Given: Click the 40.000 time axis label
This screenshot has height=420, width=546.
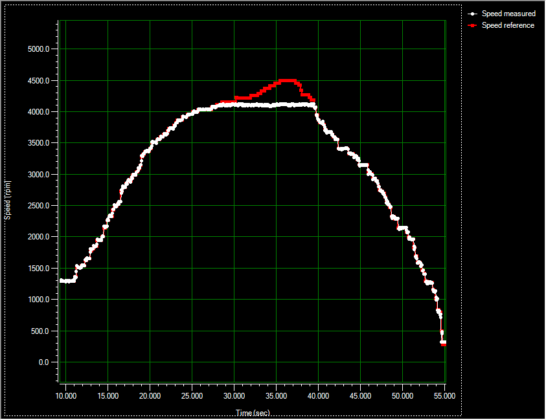Looking at the screenshot, I should [318, 396].
